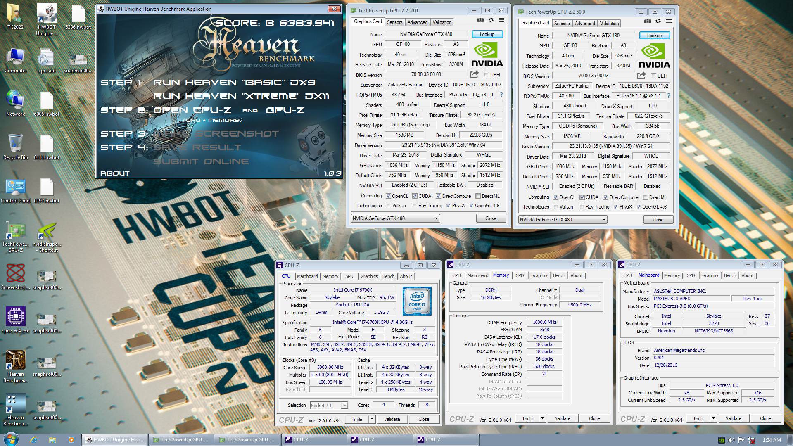Open Bench tab in CPU-Z Memory window

coord(559,275)
